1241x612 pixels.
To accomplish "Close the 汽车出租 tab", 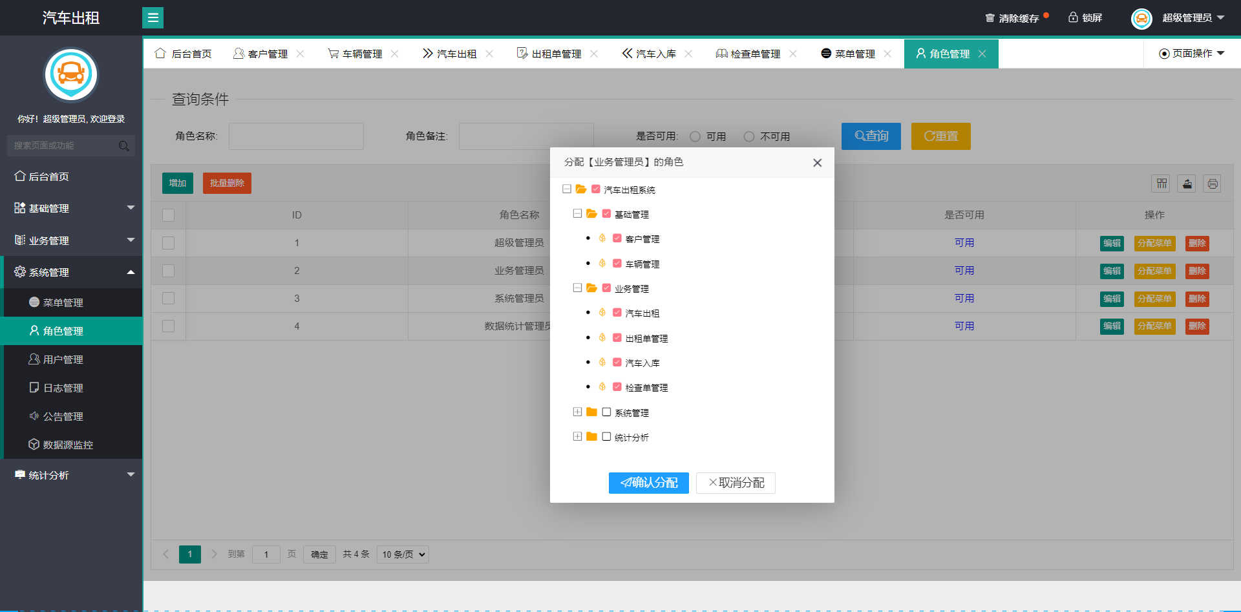I will pyautogui.click(x=489, y=54).
